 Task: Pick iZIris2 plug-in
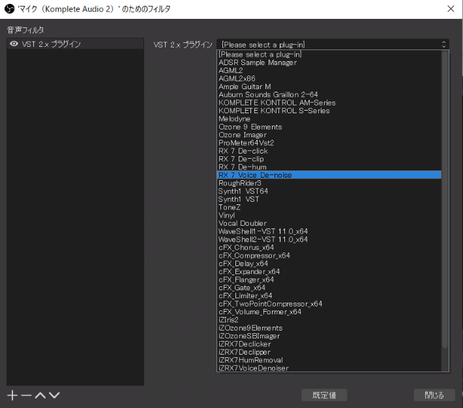tap(329, 320)
